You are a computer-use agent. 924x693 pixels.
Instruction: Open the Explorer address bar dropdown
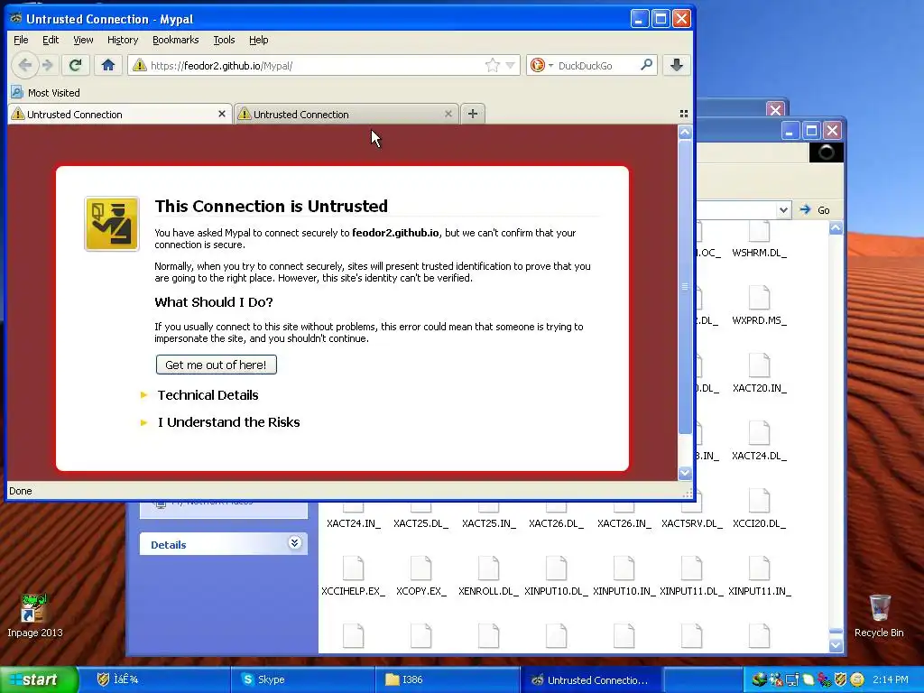pos(783,209)
